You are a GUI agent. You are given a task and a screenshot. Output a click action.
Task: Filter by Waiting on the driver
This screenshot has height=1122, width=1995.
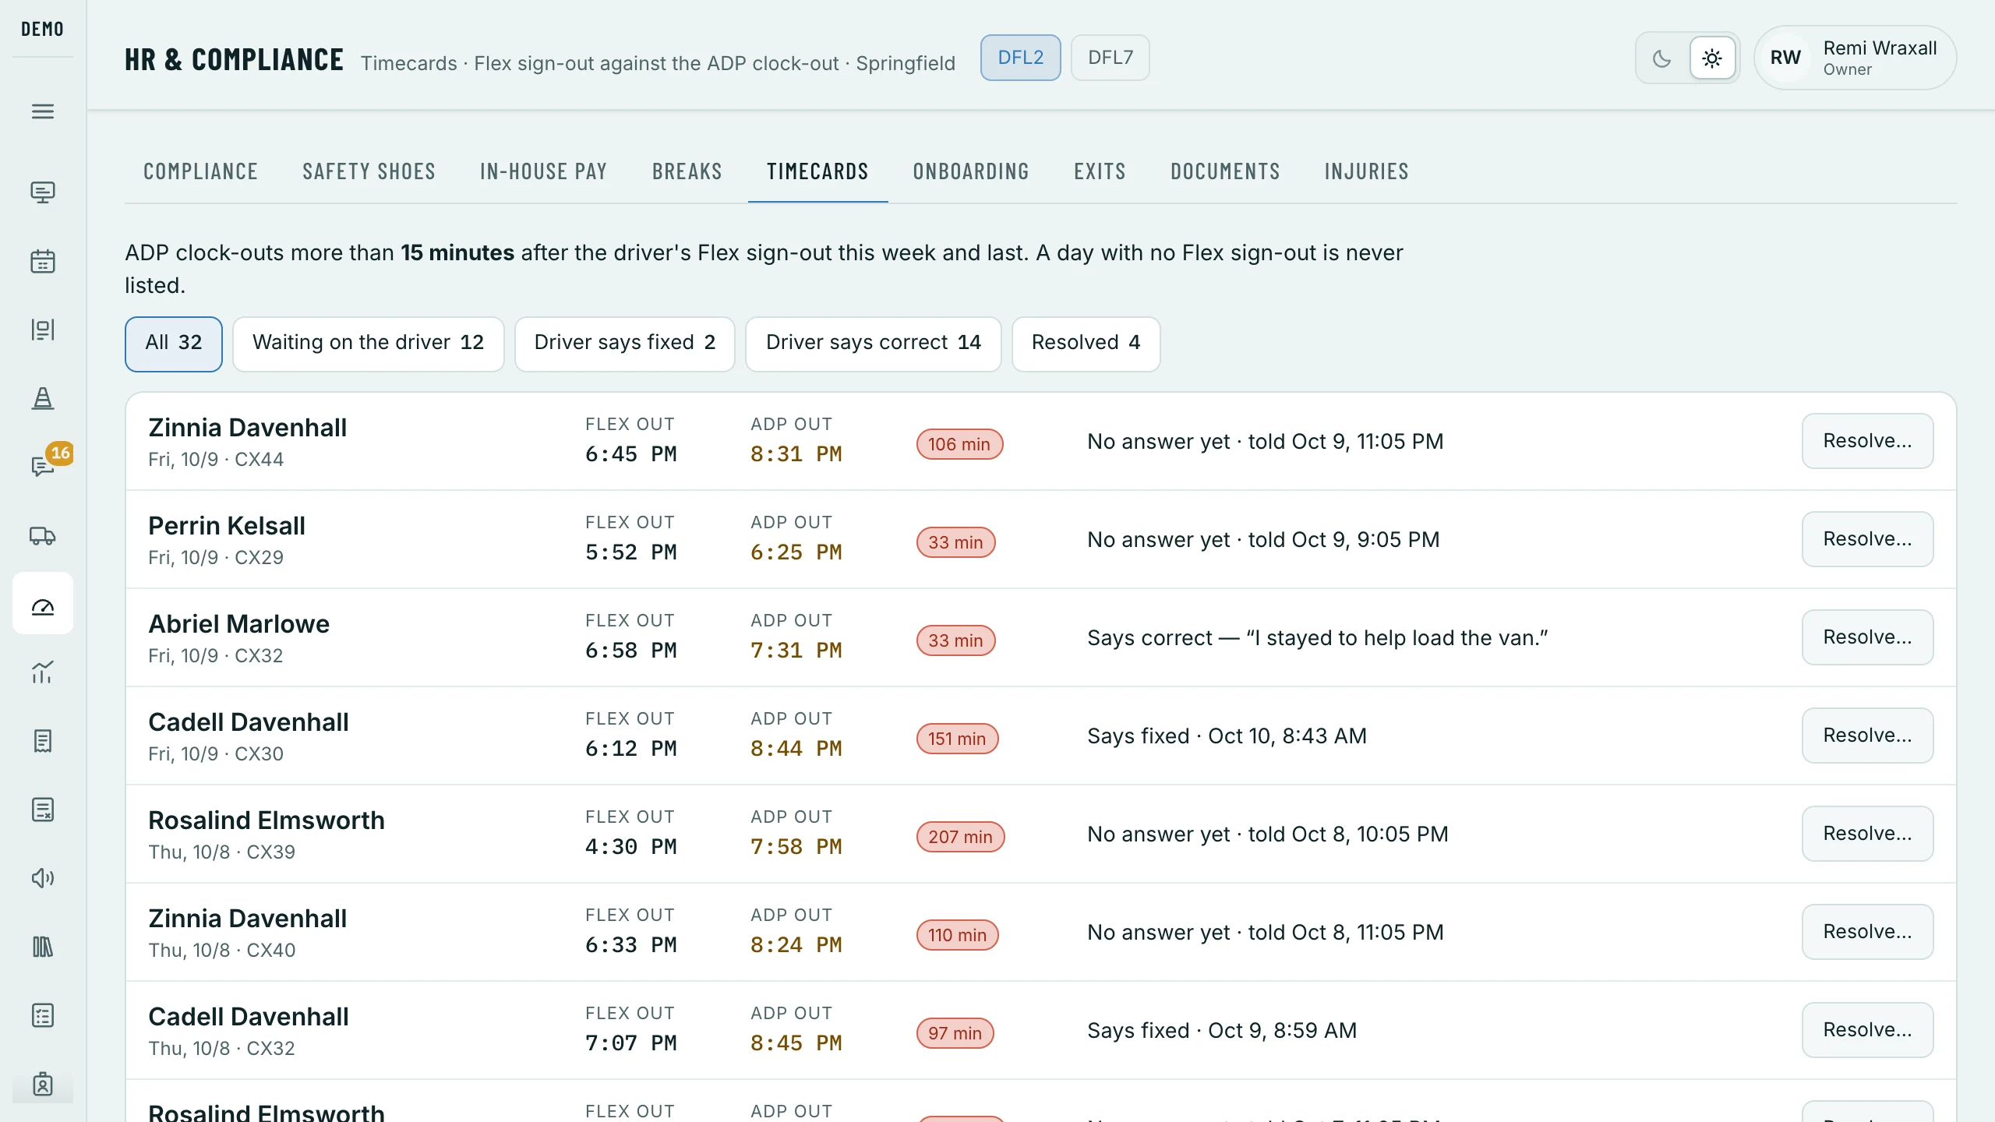pyautogui.click(x=368, y=344)
